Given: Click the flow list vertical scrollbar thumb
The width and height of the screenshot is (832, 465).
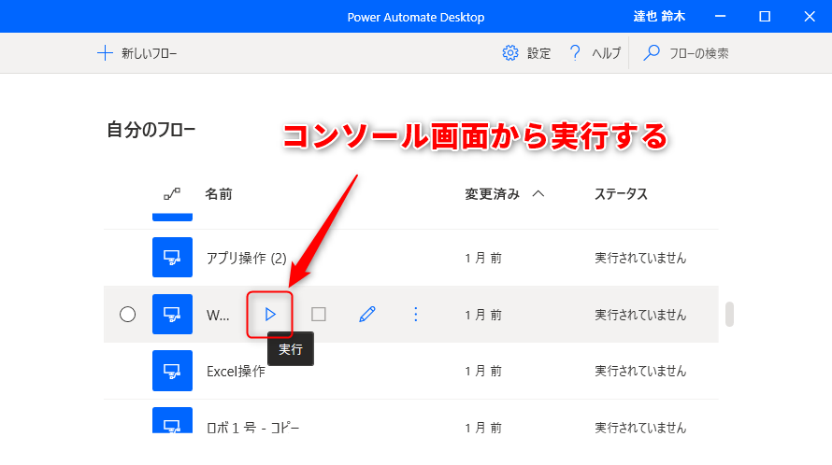Looking at the screenshot, I should [x=729, y=315].
